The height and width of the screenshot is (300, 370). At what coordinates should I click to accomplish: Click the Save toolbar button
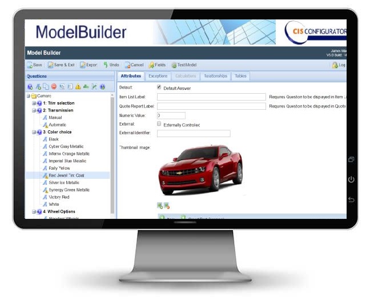pos(34,65)
